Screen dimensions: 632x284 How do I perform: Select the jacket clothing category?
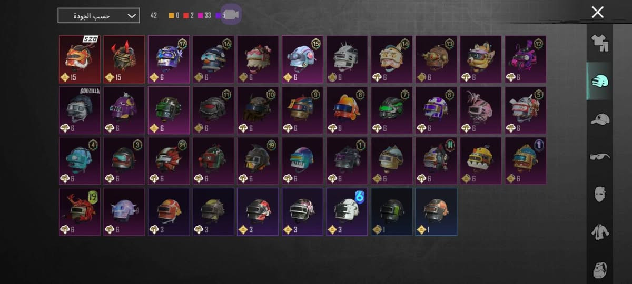pos(600,231)
